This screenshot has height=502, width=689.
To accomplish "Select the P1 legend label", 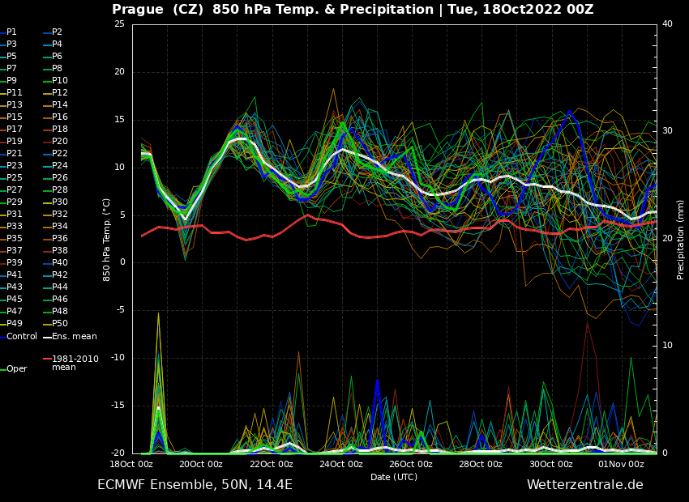I will pyautogui.click(x=11, y=32).
